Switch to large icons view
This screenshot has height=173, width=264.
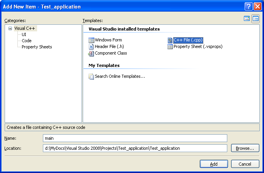point(247,19)
